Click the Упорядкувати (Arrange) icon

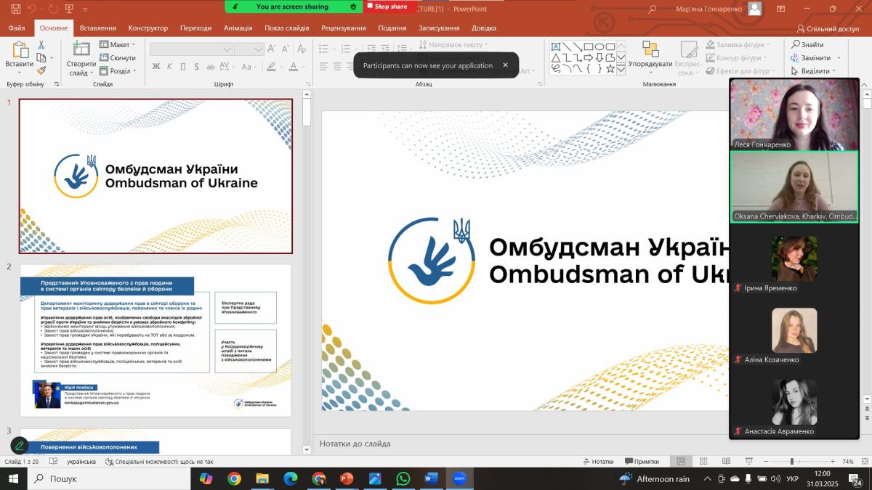(x=650, y=51)
